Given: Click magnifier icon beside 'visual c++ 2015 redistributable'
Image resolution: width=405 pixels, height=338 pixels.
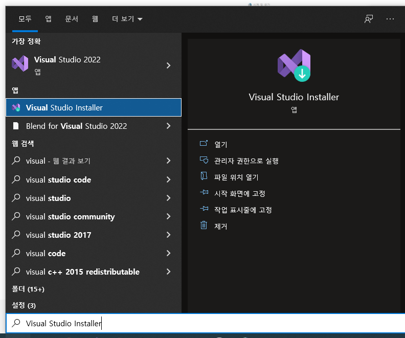Looking at the screenshot, I should tap(16, 272).
